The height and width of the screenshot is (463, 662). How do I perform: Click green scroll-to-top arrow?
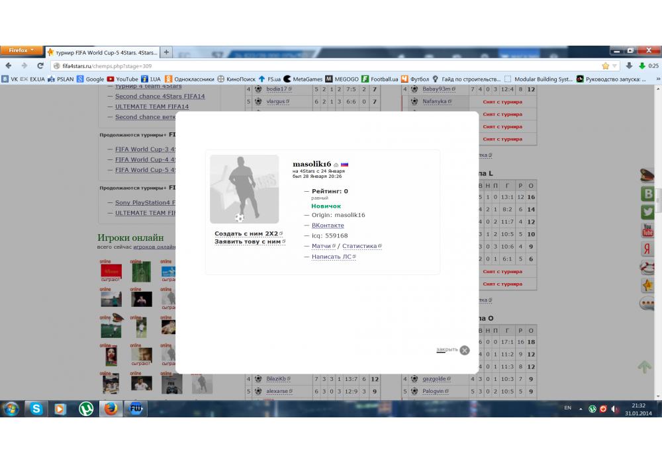[644, 366]
